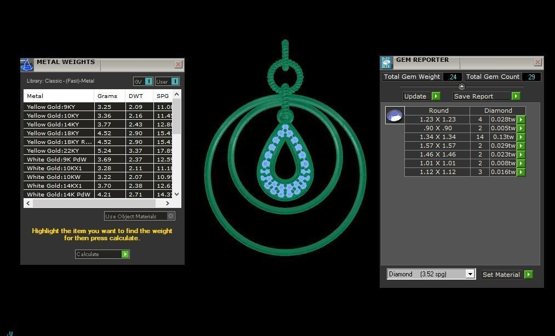Click the 1.34 X 1.34 gem size cell
Screen dimensions: 555x336
(x=438, y=137)
